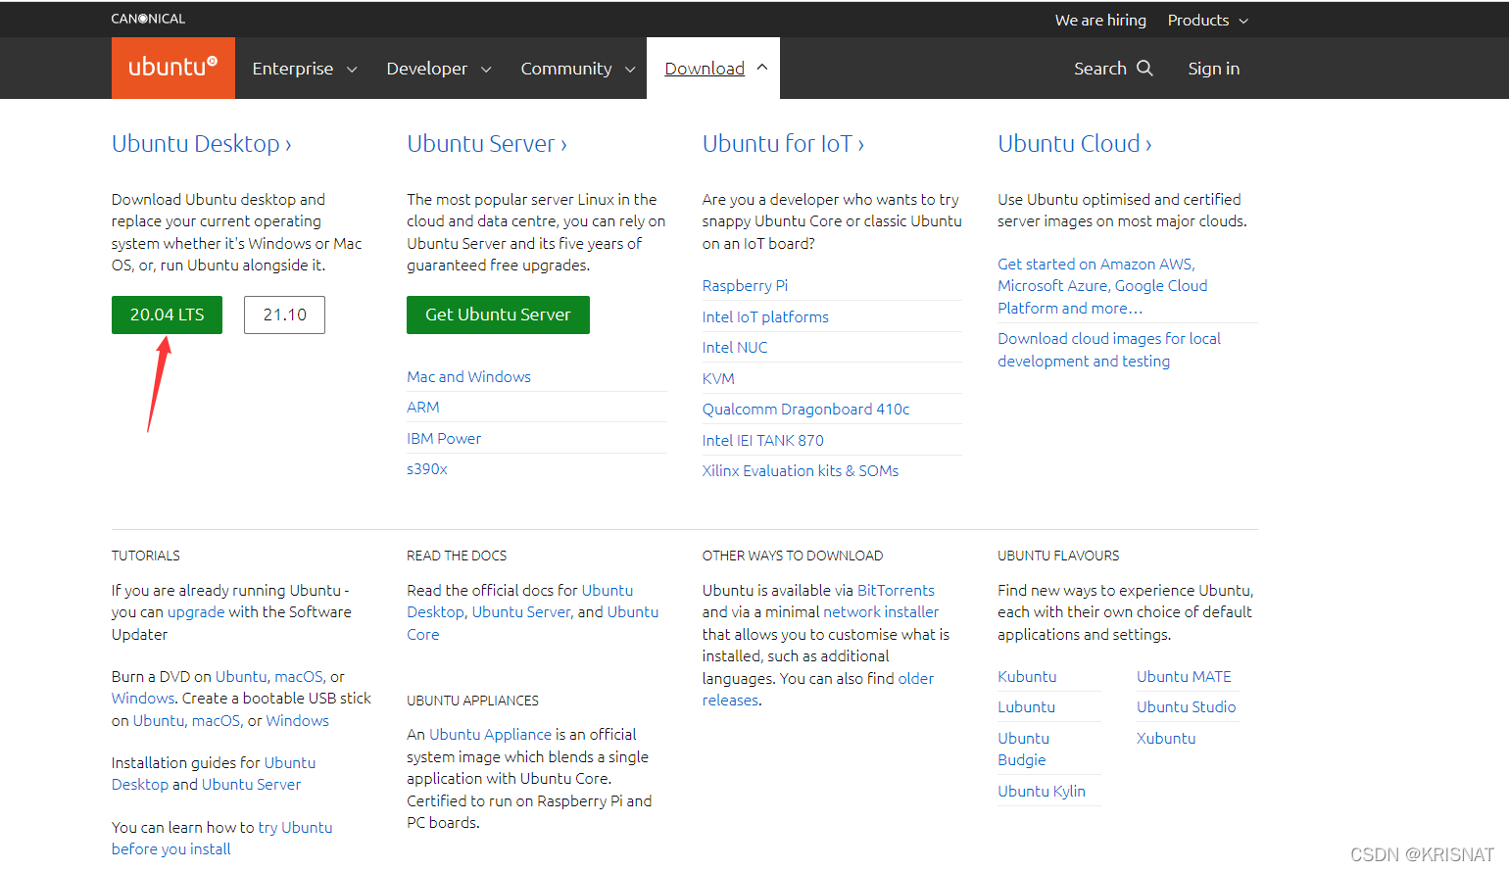Image resolution: width=1509 pixels, height=871 pixels.
Task: Click the BitTorrents link
Action: (896, 590)
